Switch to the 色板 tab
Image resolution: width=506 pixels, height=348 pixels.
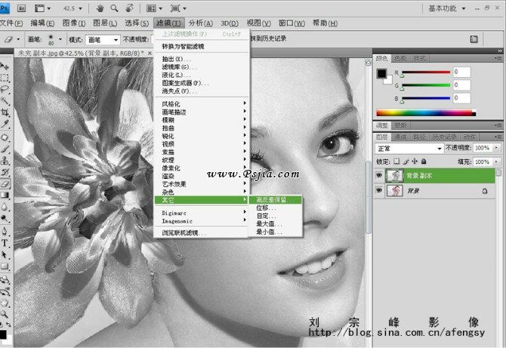[x=400, y=58]
